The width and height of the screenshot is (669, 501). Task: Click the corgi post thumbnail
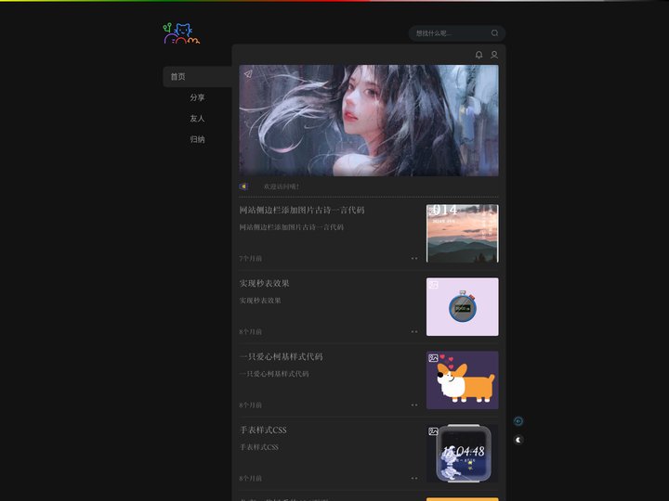[x=462, y=380]
